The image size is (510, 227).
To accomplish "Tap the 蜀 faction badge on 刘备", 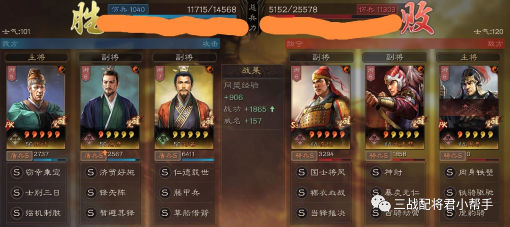I will (x=162, y=140).
